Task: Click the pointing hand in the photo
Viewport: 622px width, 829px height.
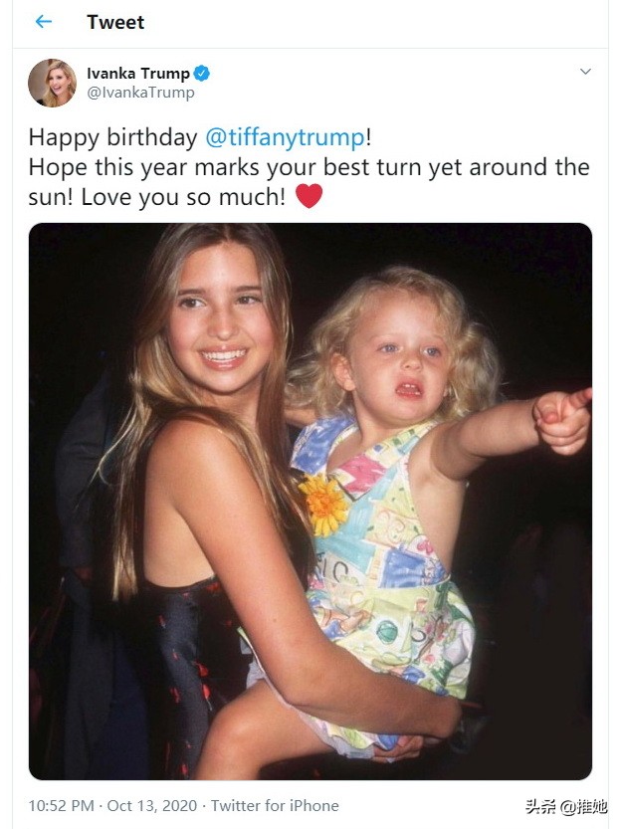Action: pos(562,417)
